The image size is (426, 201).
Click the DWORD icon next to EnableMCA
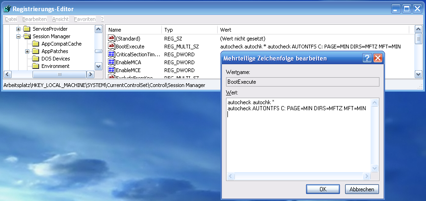112,62
